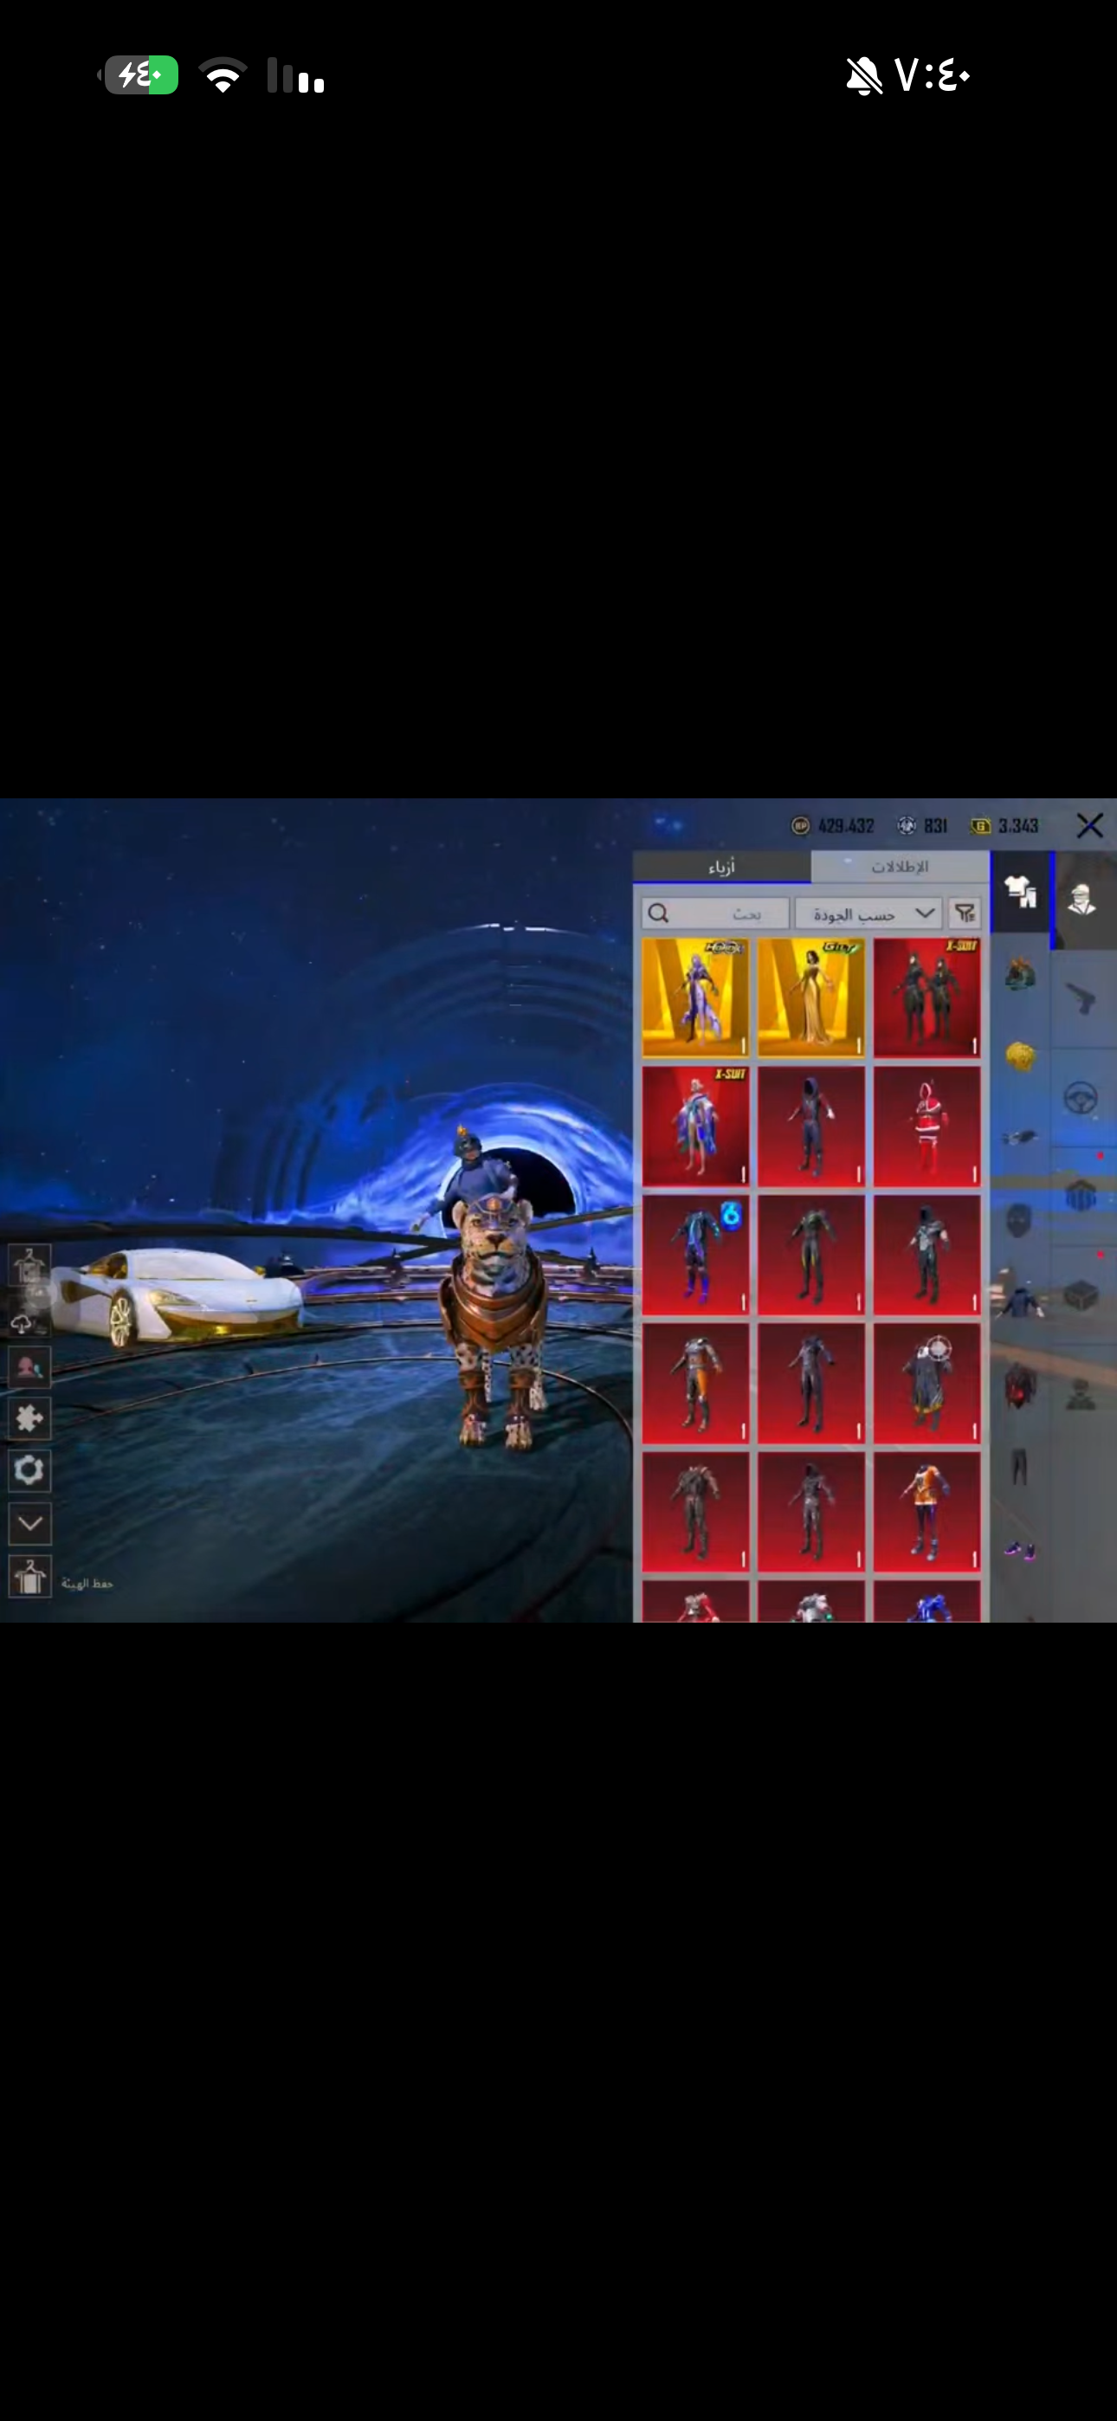The height and width of the screenshot is (2421, 1117).
Task: Pick the blue-white robed X-Suit outfit
Action: click(696, 1126)
